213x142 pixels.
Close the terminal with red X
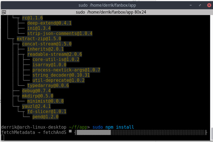pos(209,5)
